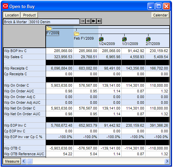Select the Feb FY2009 column header label
The height and width of the screenshot is (167, 173).
click(84, 38)
